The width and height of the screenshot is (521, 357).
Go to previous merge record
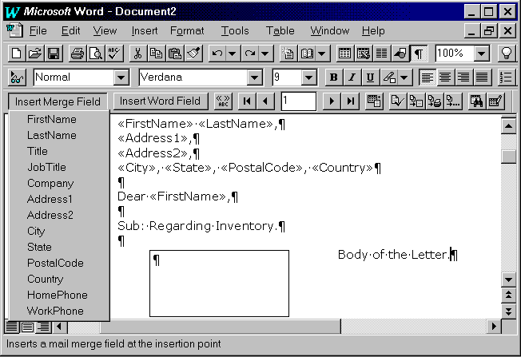tap(264, 101)
